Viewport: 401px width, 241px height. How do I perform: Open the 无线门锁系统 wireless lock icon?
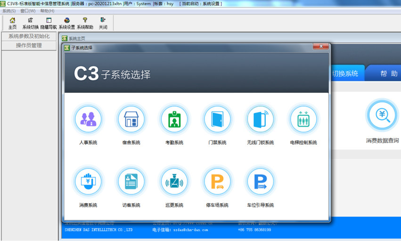pos(260,119)
